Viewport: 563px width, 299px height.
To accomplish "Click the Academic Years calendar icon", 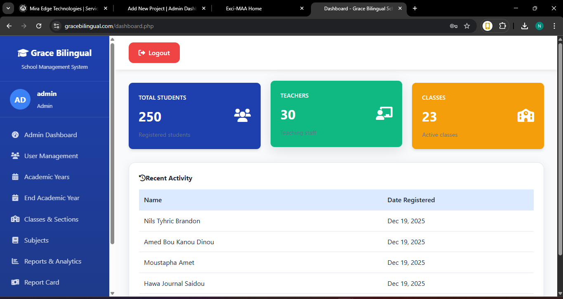I will coord(15,177).
